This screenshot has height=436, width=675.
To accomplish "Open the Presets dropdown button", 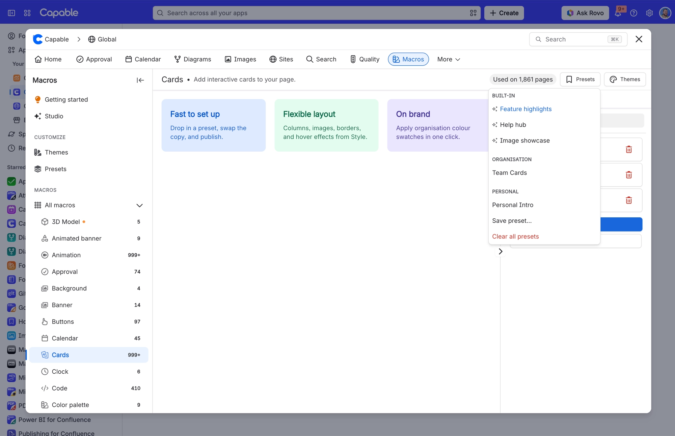I will (x=580, y=79).
